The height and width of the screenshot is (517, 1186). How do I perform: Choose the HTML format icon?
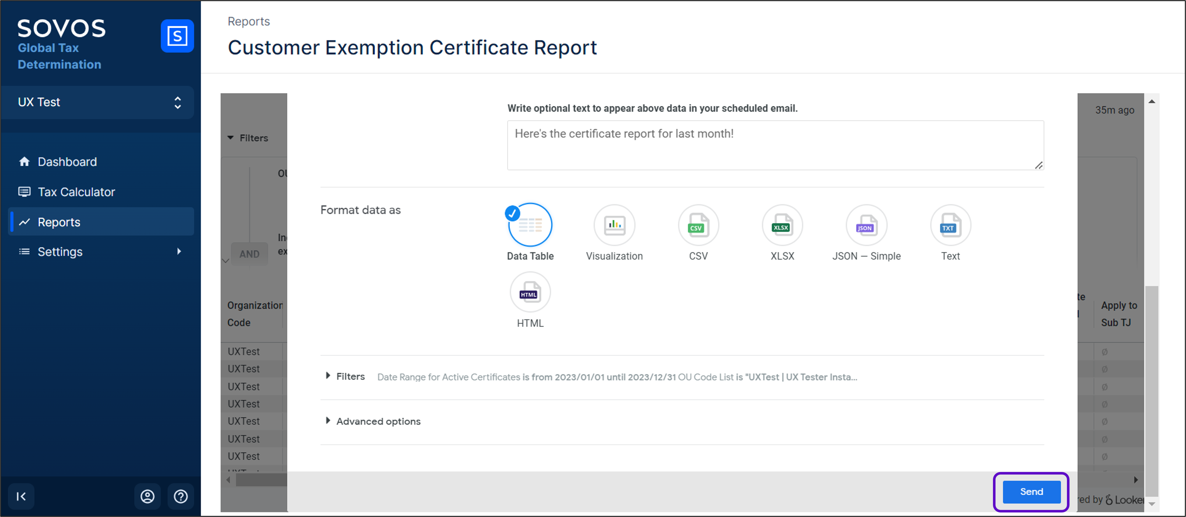530,292
